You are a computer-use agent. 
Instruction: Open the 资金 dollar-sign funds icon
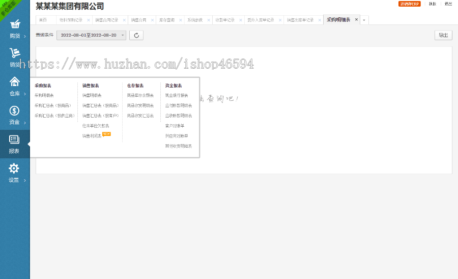[x=14, y=110]
